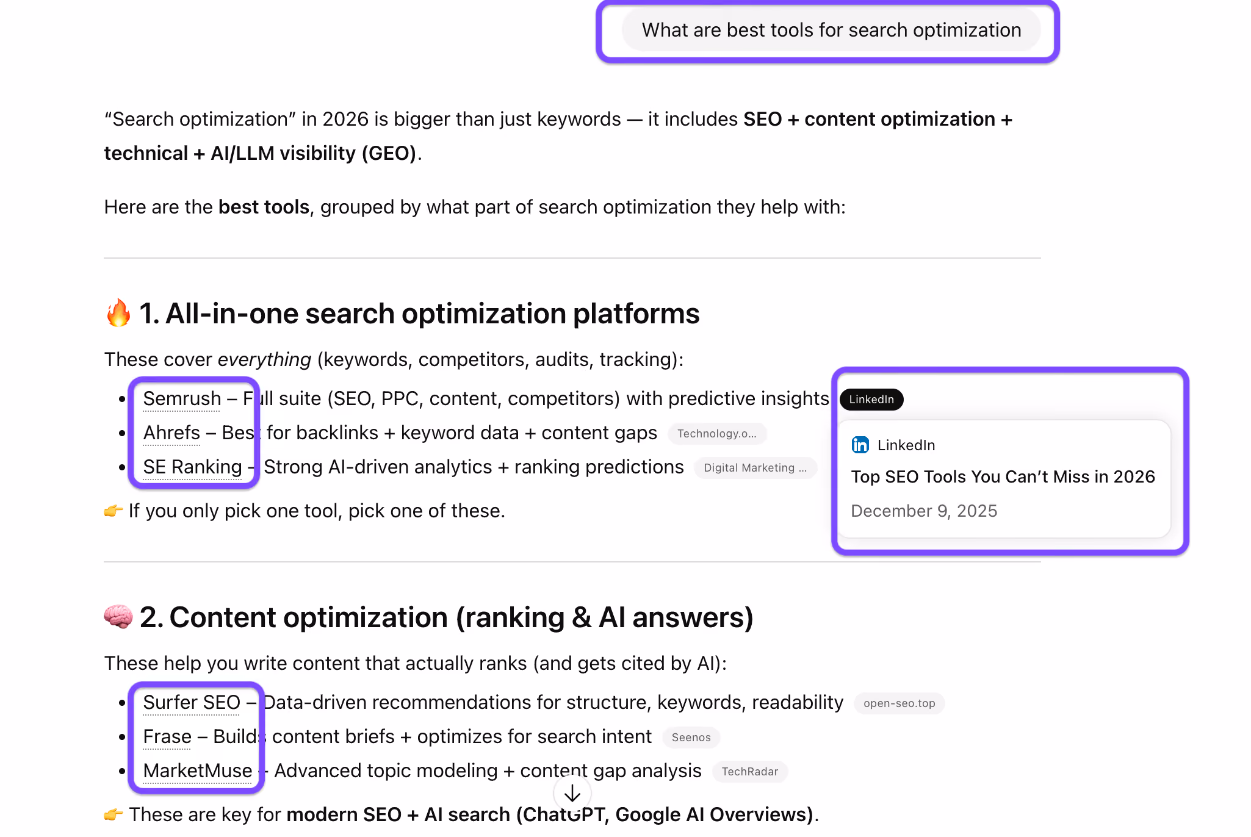The image size is (1251, 837).
Task: Open the Surfer SEO link
Action: [192, 702]
